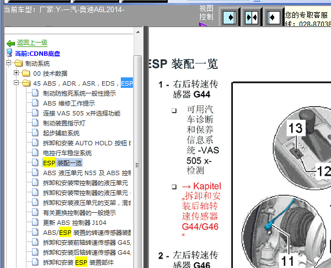Open 电控行车稳定系统 document

click(67, 153)
